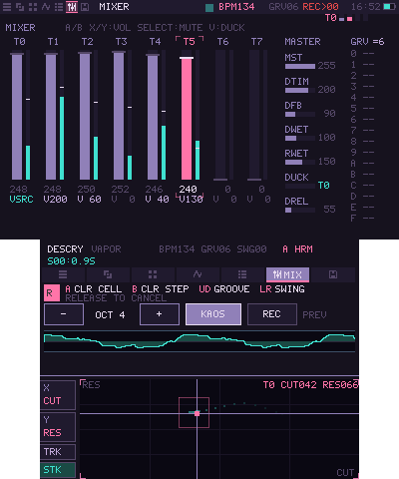This screenshot has height=479, width=399.
Task: Open the save disk tab on lower screen
Action: click(333, 274)
